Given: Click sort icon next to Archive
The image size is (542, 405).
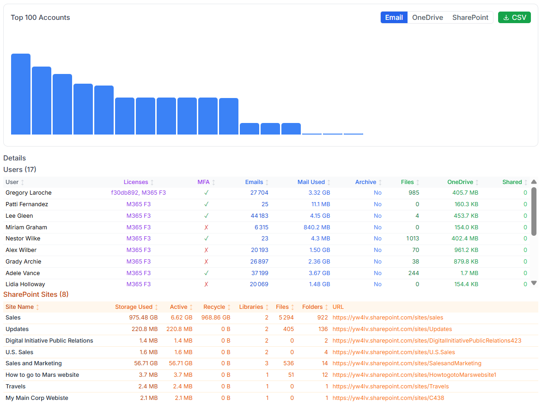Looking at the screenshot, I should coord(380,183).
